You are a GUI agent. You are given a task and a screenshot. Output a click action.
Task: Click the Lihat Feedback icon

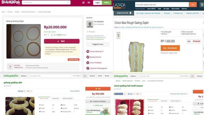coord(88,63)
